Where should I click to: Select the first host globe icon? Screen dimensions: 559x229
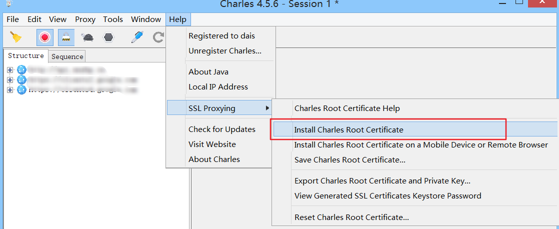[21, 70]
